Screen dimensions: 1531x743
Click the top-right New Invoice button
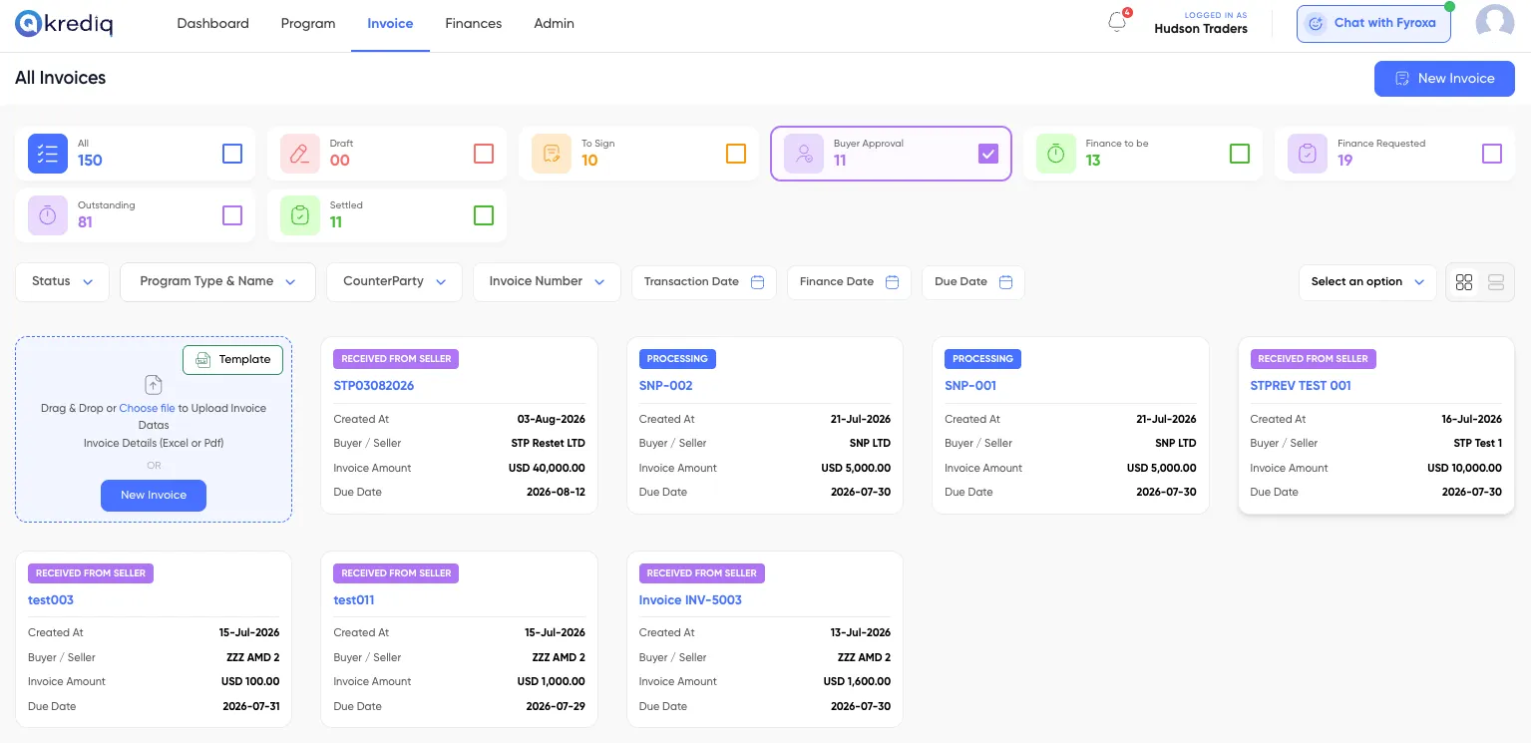coord(1444,79)
